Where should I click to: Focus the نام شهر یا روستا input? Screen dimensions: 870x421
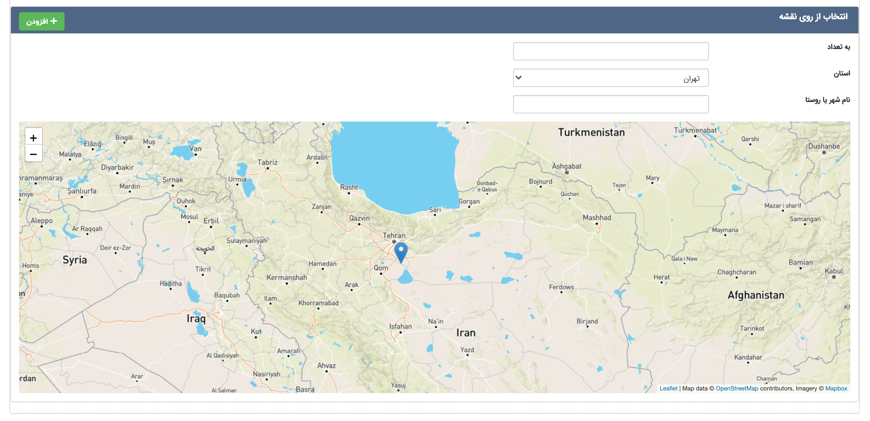[611, 104]
